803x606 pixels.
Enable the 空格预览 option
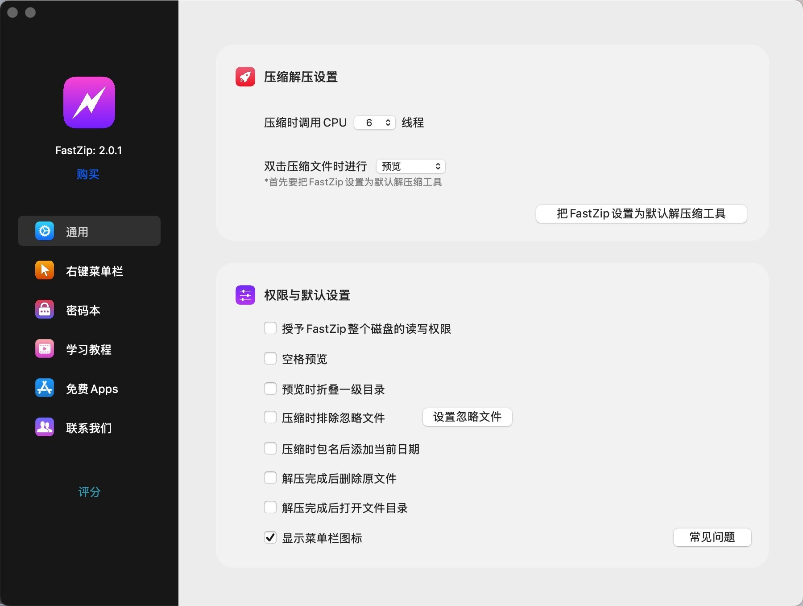pos(270,358)
